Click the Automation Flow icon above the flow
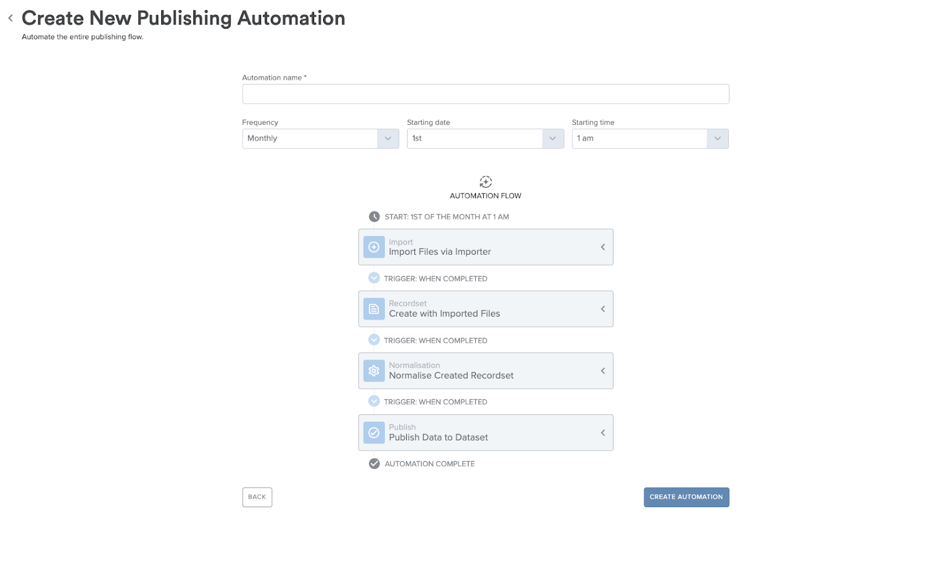This screenshot has height=578, width=952. click(485, 182)
